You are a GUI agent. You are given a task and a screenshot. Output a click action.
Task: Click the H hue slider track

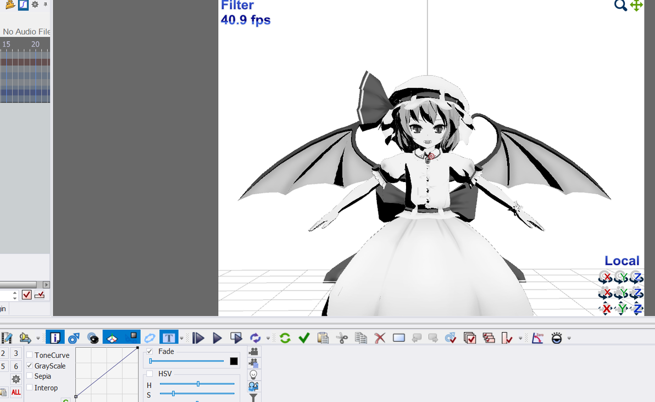coord(197,384)
